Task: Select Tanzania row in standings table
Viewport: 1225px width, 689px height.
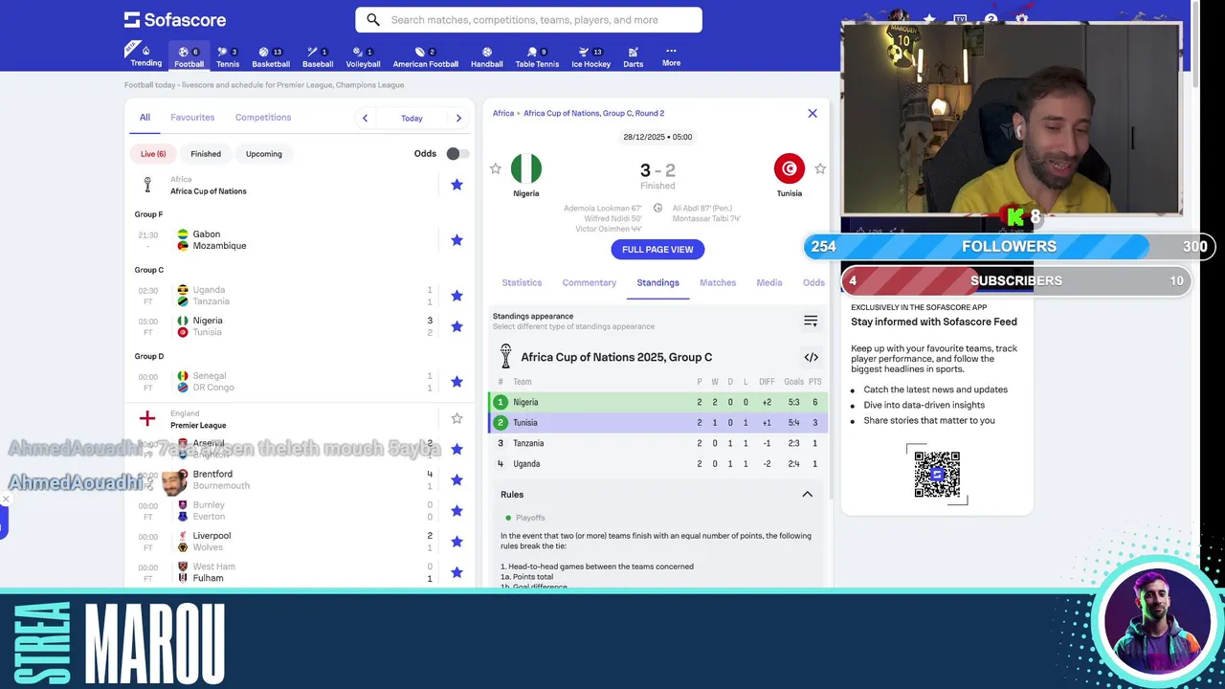Action: click(x=657, y=443)
